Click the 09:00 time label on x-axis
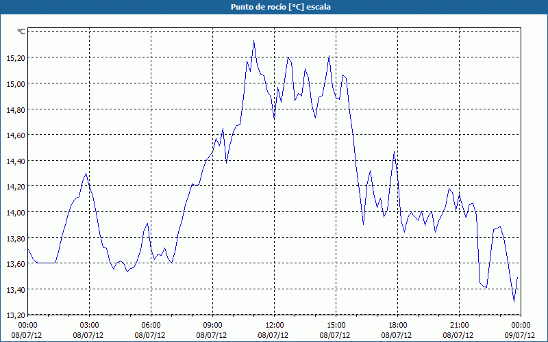 click(x=212, y=326)
